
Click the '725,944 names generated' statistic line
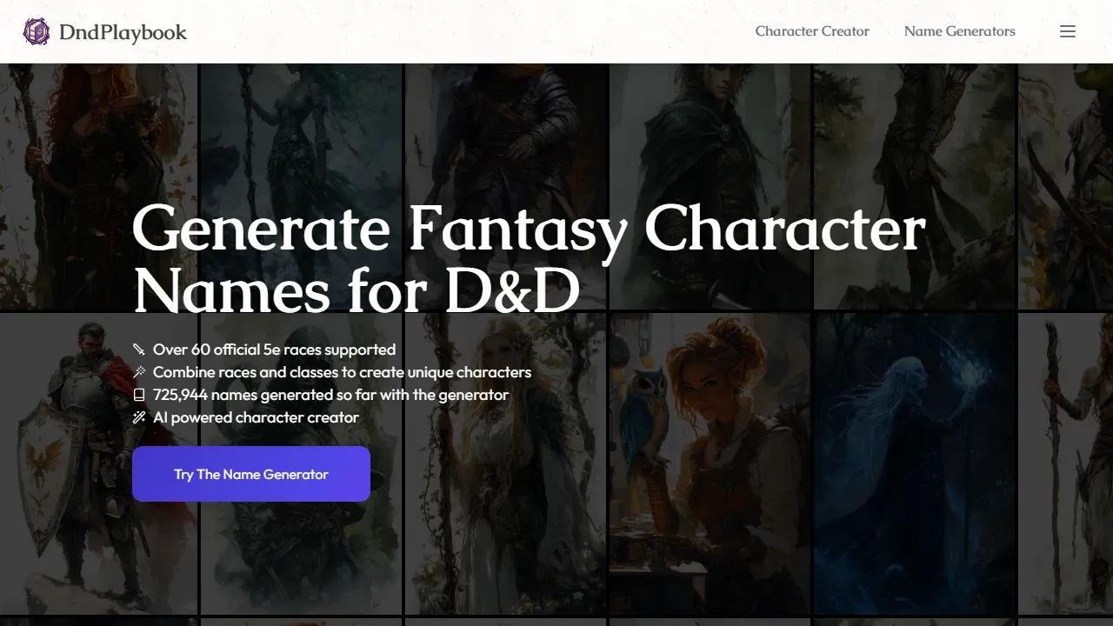pyautogui.click(x=330, y=395)
